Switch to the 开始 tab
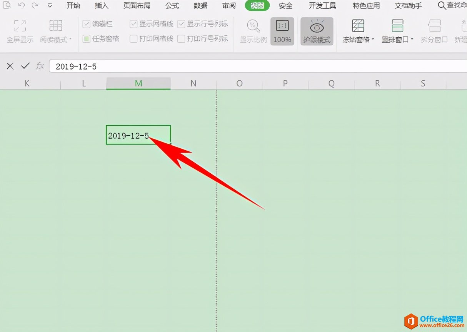This screenshot has width=467, height=332. point(73,6)
